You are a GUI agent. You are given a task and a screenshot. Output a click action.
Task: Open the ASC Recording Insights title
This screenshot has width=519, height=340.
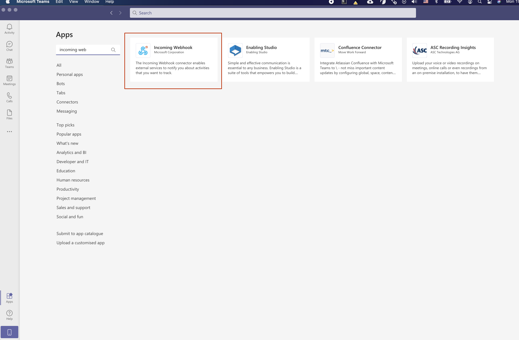point(453,47)
